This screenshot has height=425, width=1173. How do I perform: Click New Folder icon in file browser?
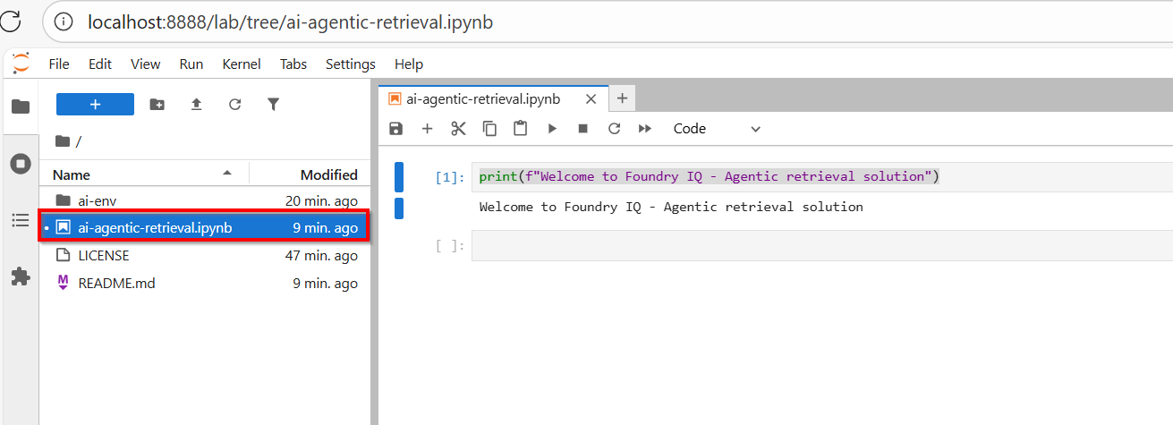click(x=157, y=105)
